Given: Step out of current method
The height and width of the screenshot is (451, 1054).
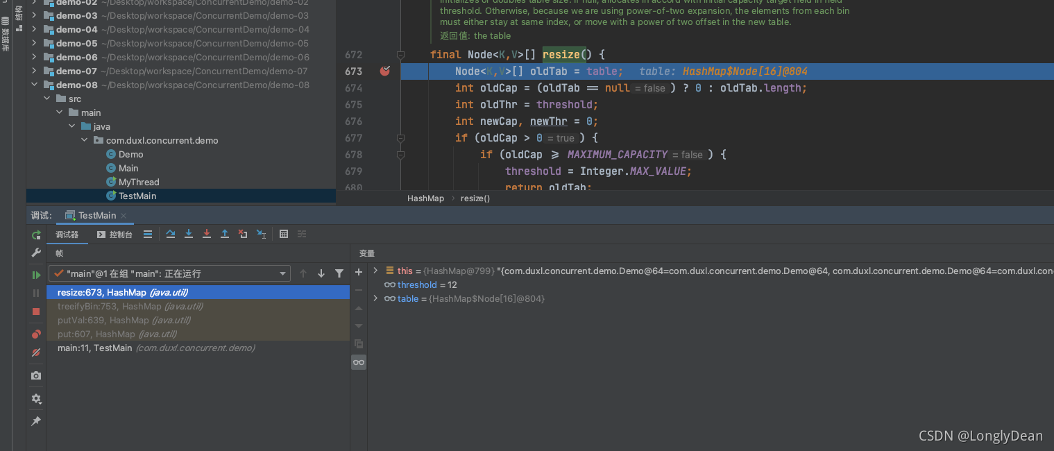Looking at the screenshot, I should click(x=225, y=235).
